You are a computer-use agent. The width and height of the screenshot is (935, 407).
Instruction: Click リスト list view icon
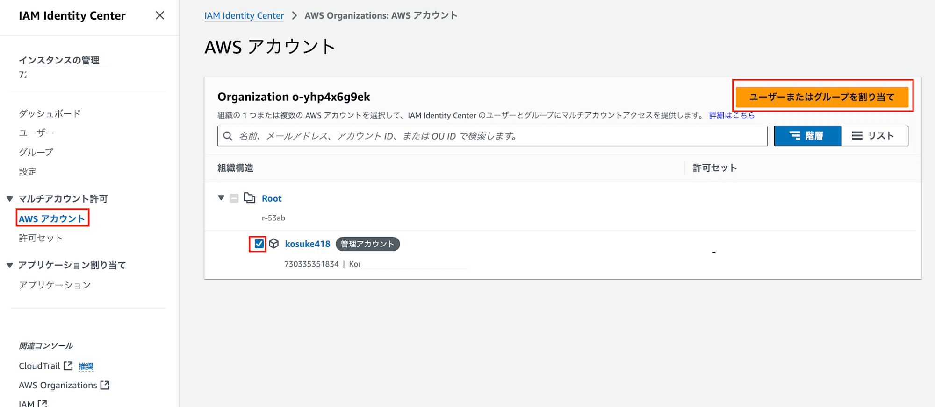click(857, 136)
